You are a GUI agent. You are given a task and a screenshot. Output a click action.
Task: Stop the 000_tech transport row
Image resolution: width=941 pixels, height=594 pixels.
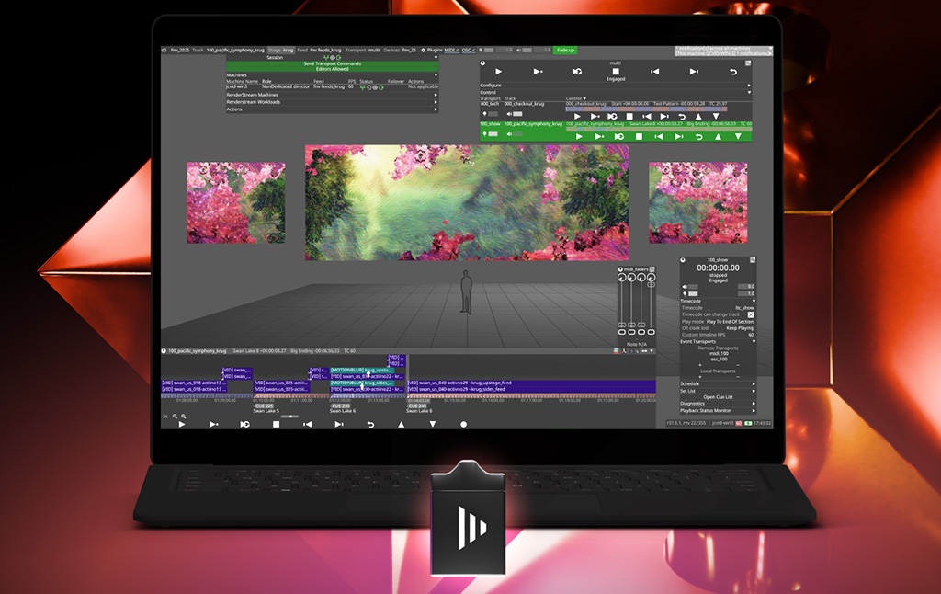coord(629,117)
